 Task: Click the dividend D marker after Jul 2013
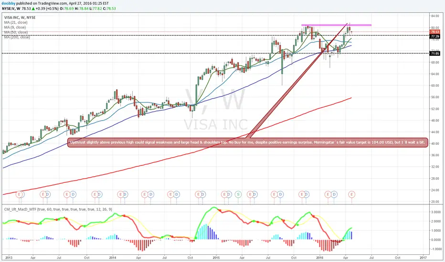point(73,194)
